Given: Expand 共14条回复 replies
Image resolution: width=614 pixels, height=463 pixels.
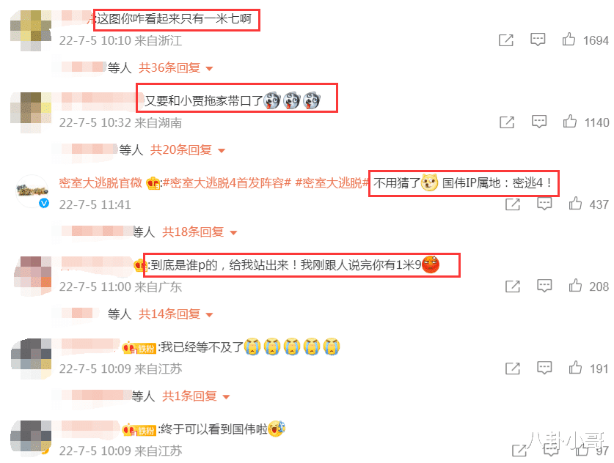Looking at the screenshot, I should pos(176,314).
